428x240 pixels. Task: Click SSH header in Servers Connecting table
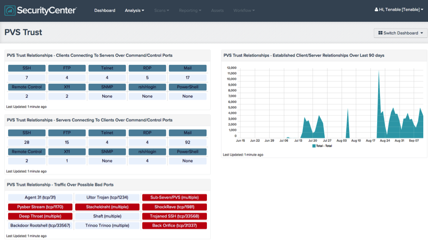[x=27, y=133]
